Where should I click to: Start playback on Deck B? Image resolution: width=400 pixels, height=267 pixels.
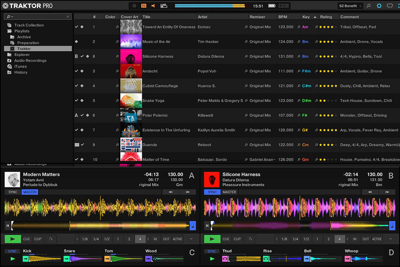click(x=212, y=239)
